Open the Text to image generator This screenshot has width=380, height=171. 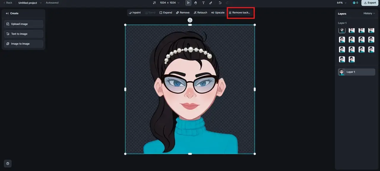(23, 33)
